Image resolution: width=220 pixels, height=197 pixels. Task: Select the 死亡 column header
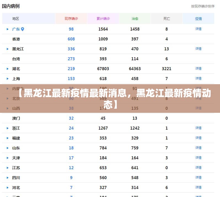[167, 19]
